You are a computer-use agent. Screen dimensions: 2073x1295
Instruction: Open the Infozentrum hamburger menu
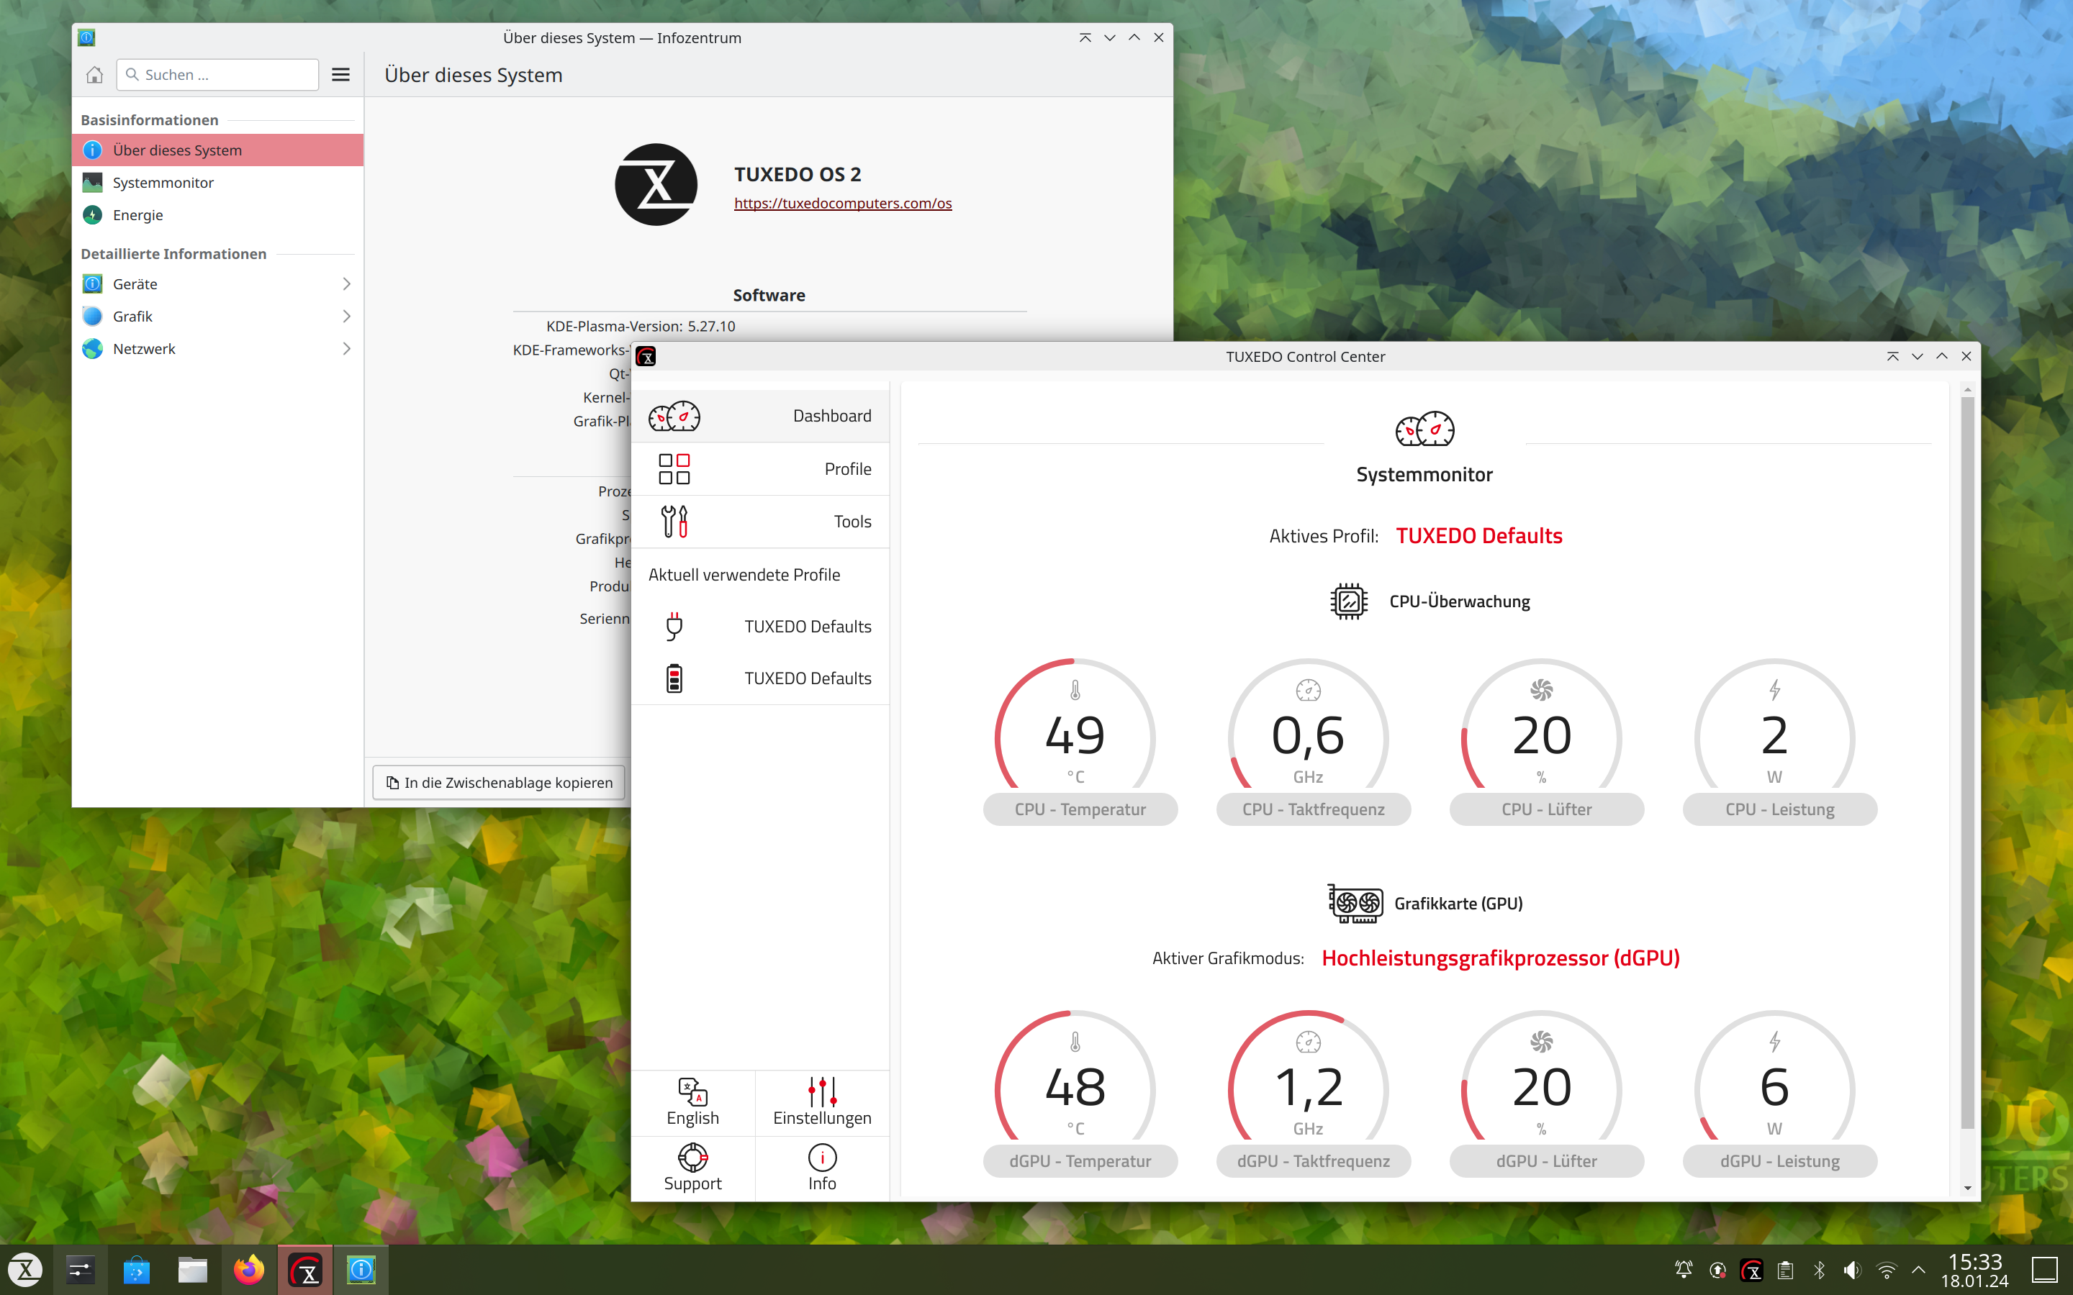[341, 75]
